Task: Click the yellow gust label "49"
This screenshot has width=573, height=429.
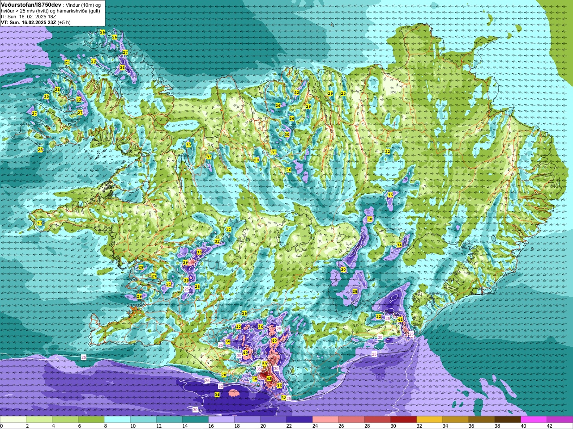Action: (x=245, y=353)
